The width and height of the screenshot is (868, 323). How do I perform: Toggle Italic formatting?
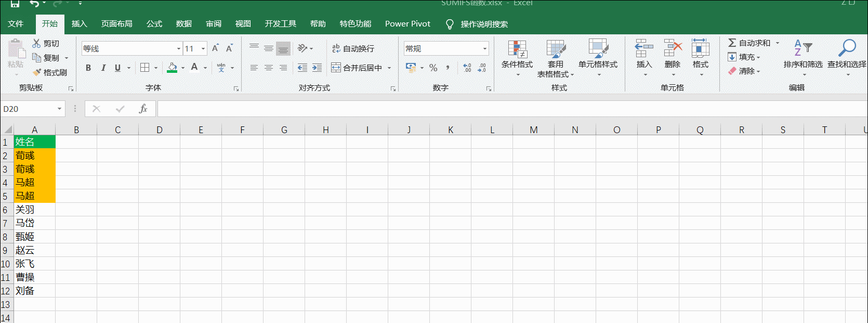tap(103, 68)
